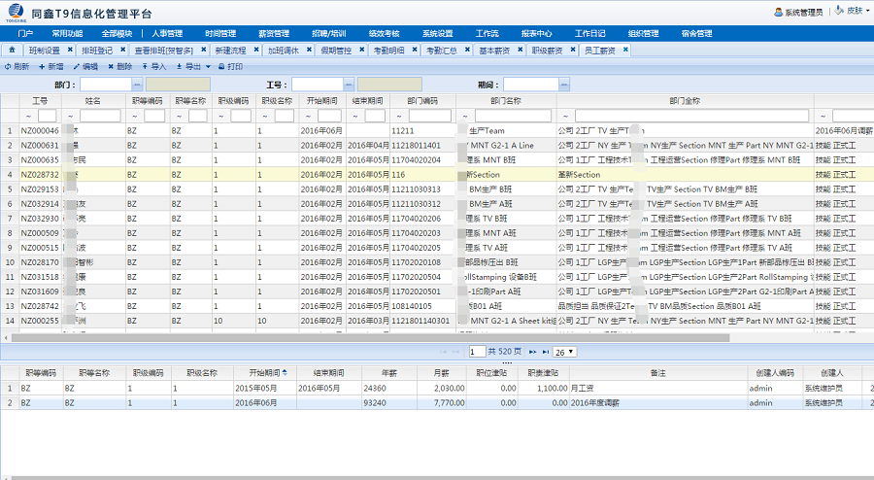Open the page size dropdown showing 26
The height and width of the screenshot is (480, 874).
[x=564, y=351]
